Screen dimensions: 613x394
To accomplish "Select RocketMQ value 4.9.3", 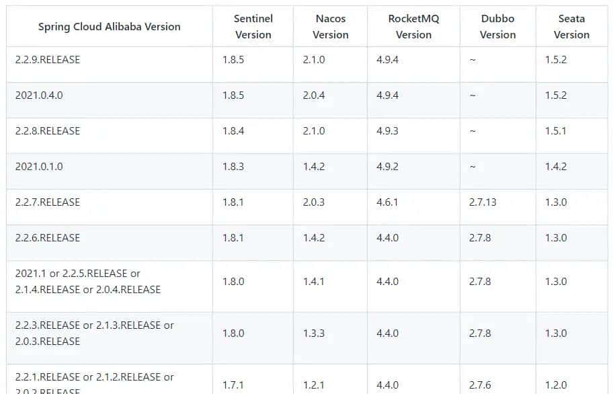I will pyautogui.click(x=387, y=131).
